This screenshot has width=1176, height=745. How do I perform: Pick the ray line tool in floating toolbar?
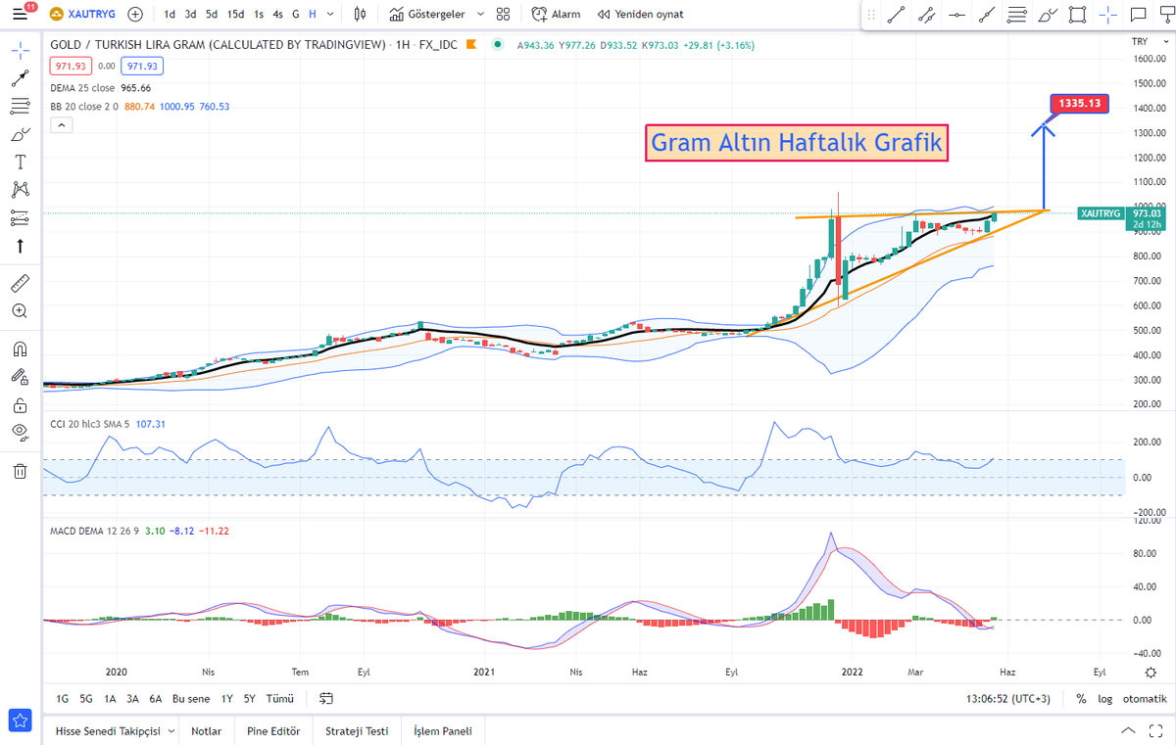[x=987, y=15]
